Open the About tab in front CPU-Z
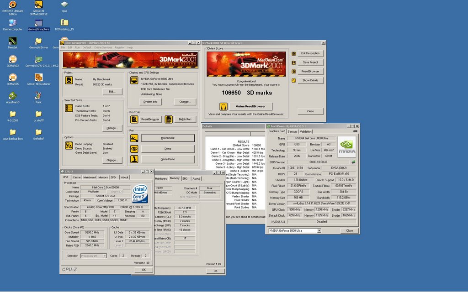Image resolution: width=468 pixels, height=292 pixels. [x=124, y=177]
